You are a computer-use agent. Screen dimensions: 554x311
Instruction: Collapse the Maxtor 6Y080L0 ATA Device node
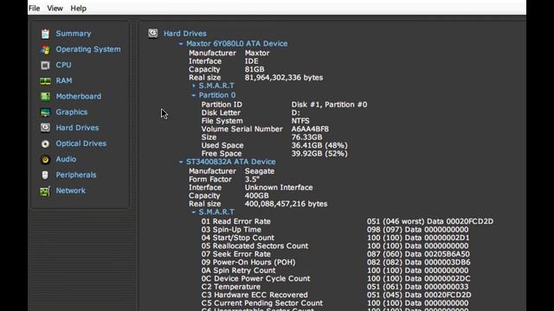(x=181, y=44)
